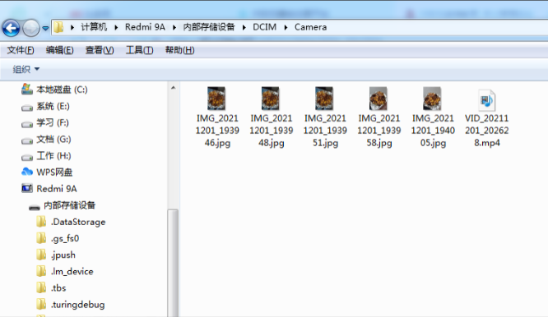Screen dimensions: 548x317
Task: Select 本地磁盘 (C:) label in tree
Action: 62,90
